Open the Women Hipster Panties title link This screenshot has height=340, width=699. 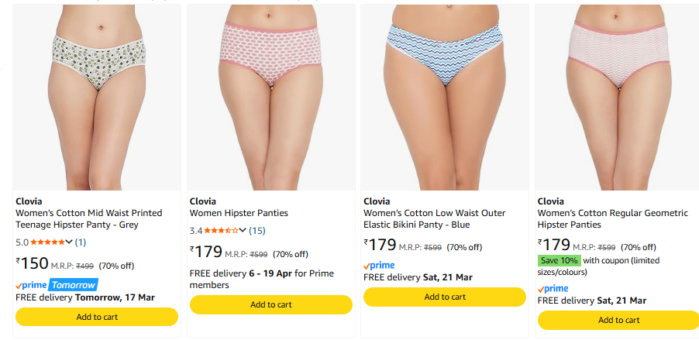pyautogui.click(x=239, y=213)
